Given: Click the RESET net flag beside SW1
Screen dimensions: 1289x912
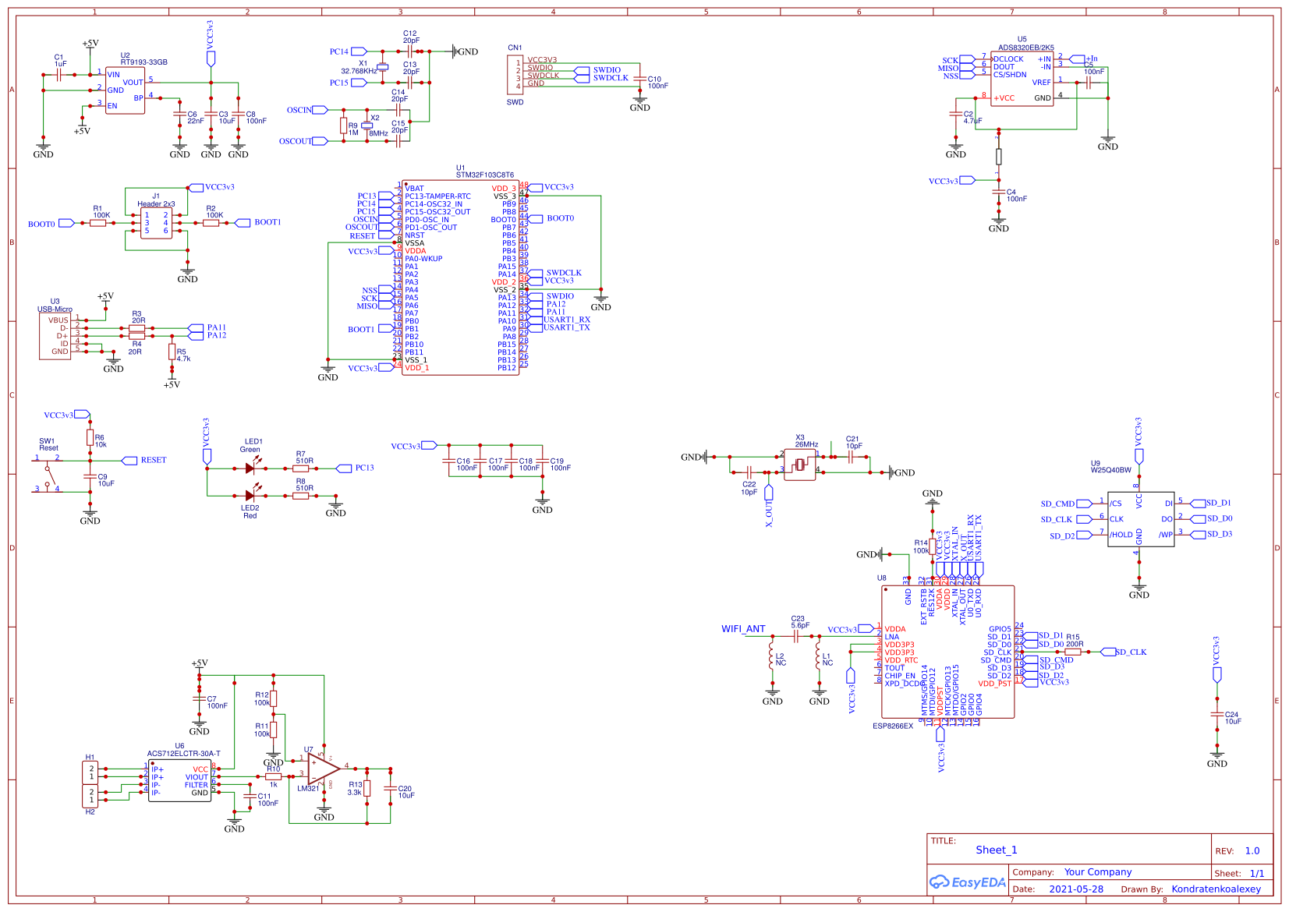Looking at the screenshot, I should pyautogui.click(x=144, y=460).
